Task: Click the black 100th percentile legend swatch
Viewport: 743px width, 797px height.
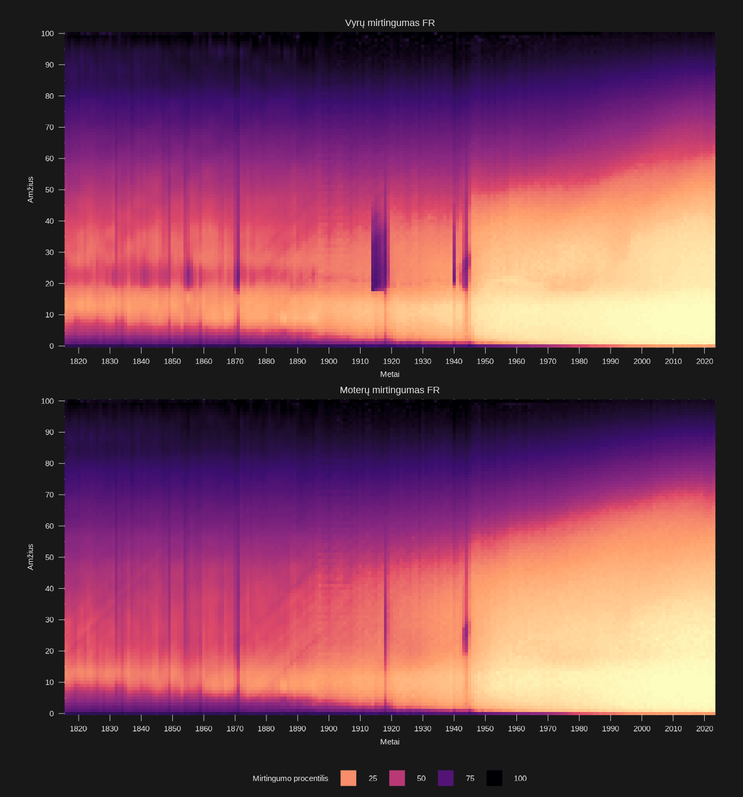Action: tap(494, 778)
